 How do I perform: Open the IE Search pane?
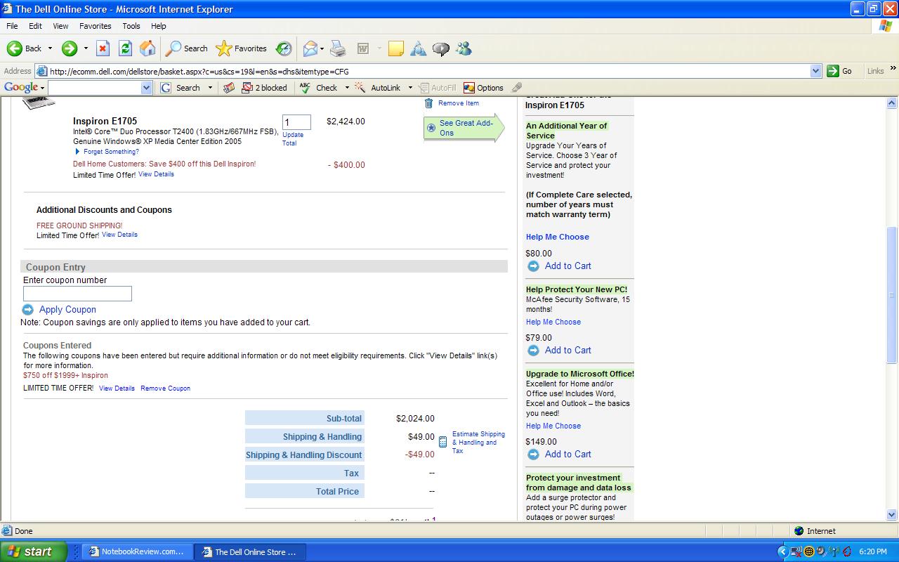coord(187,48)
